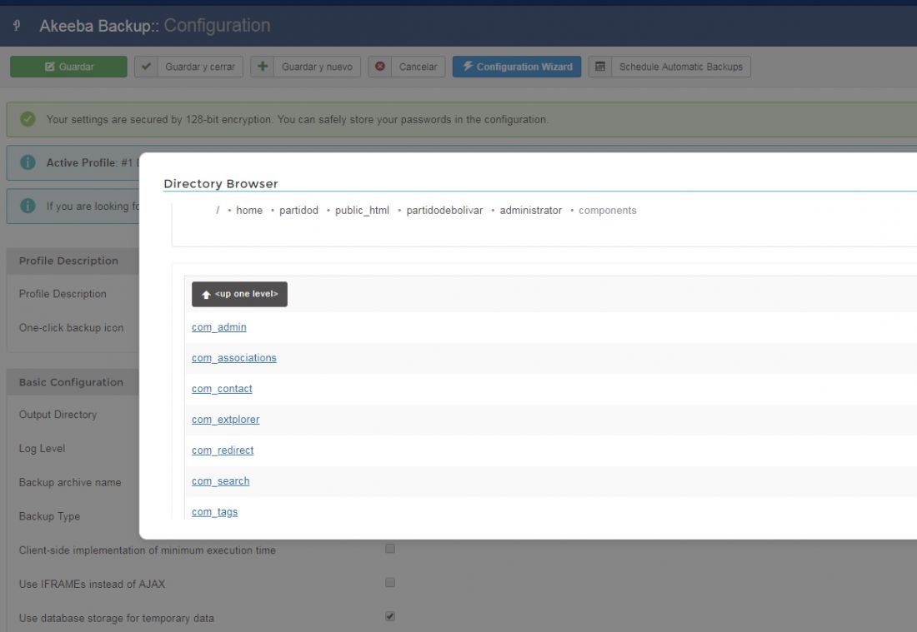Navigate to public_html in breadcrumb path
Screen dimensions: 917x632
coord(362,211)
